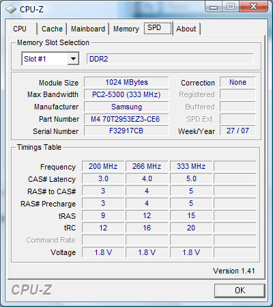
Task: Click the greyed Command Rate label
Action: (51, 240)
